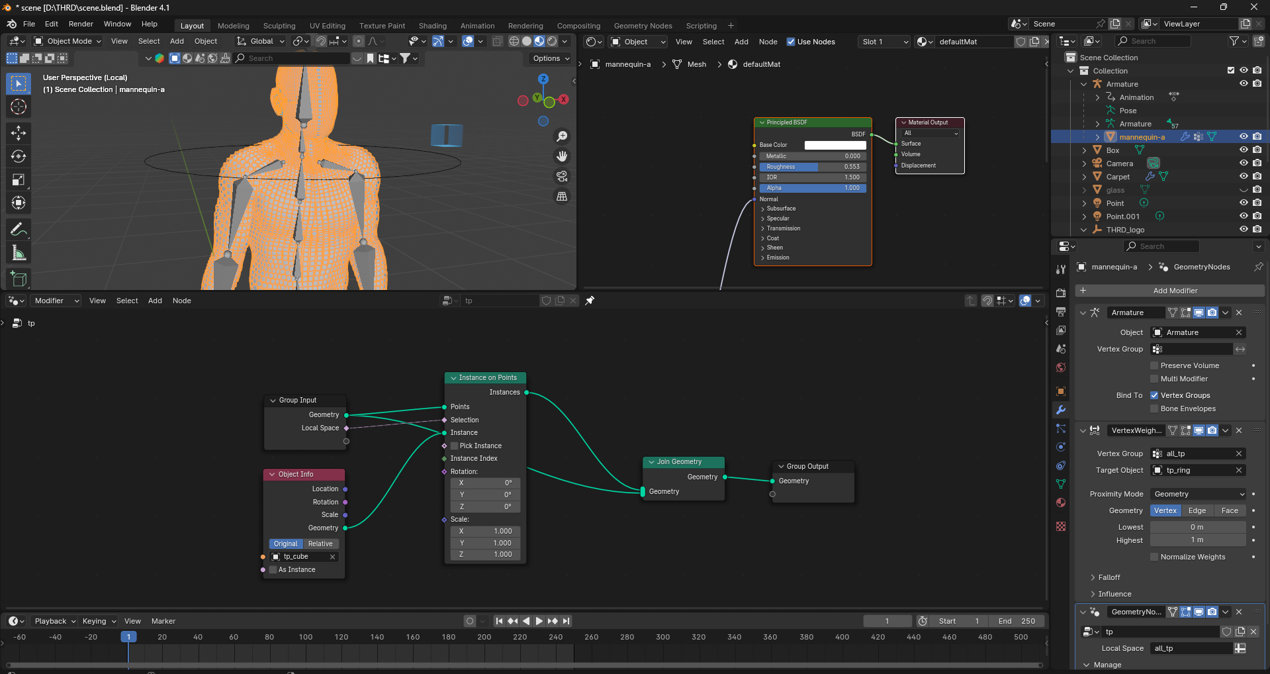This screenshot has width=1270, height=674.
Task: Open the Object Data properties tab icon
Action: [x=1061, y=484]
